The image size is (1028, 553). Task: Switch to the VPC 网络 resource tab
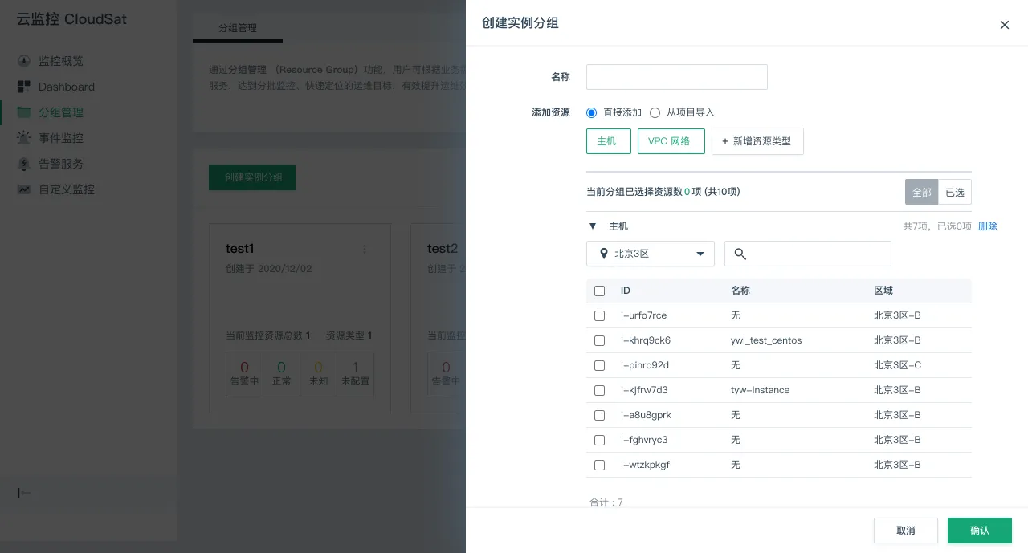point(671,141)
